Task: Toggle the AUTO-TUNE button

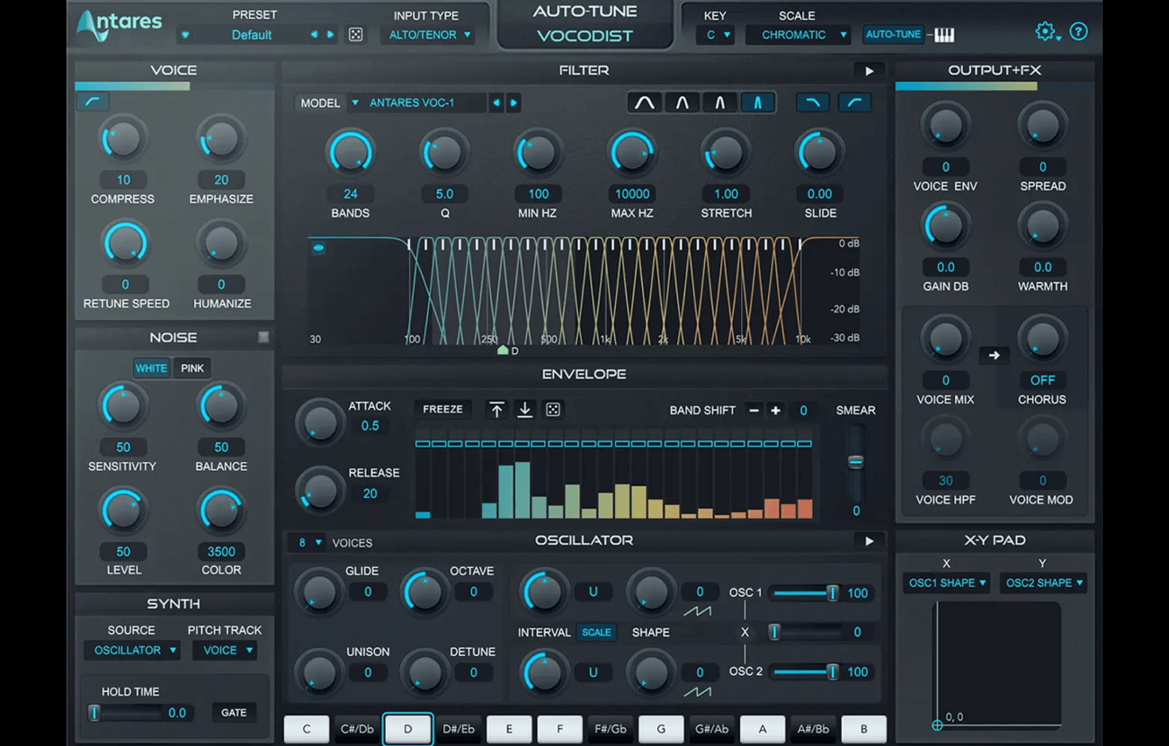Action: [x=893, y=35]
